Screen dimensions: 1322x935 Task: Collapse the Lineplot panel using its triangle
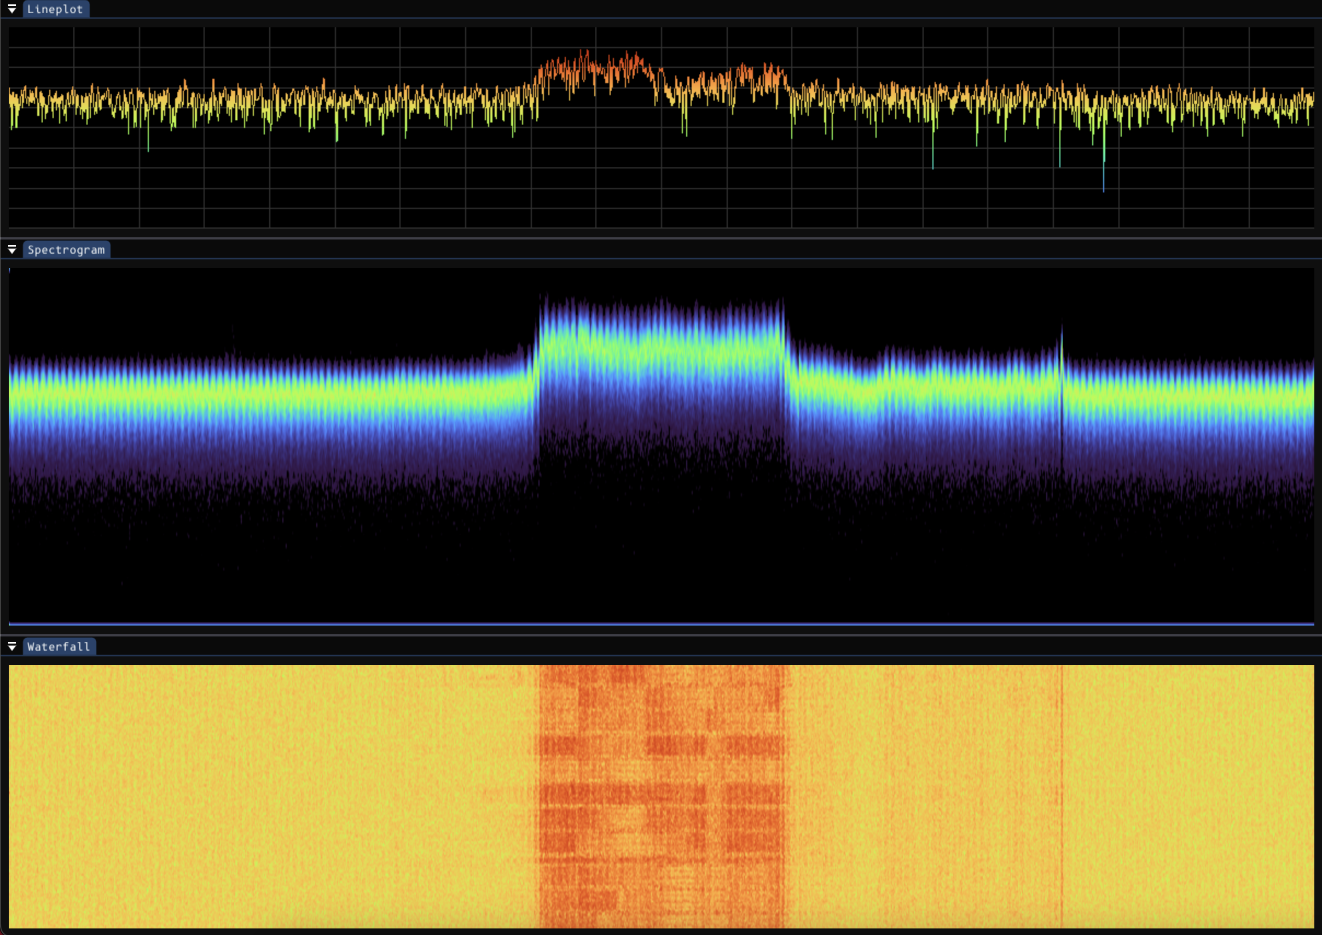point(11,9)
